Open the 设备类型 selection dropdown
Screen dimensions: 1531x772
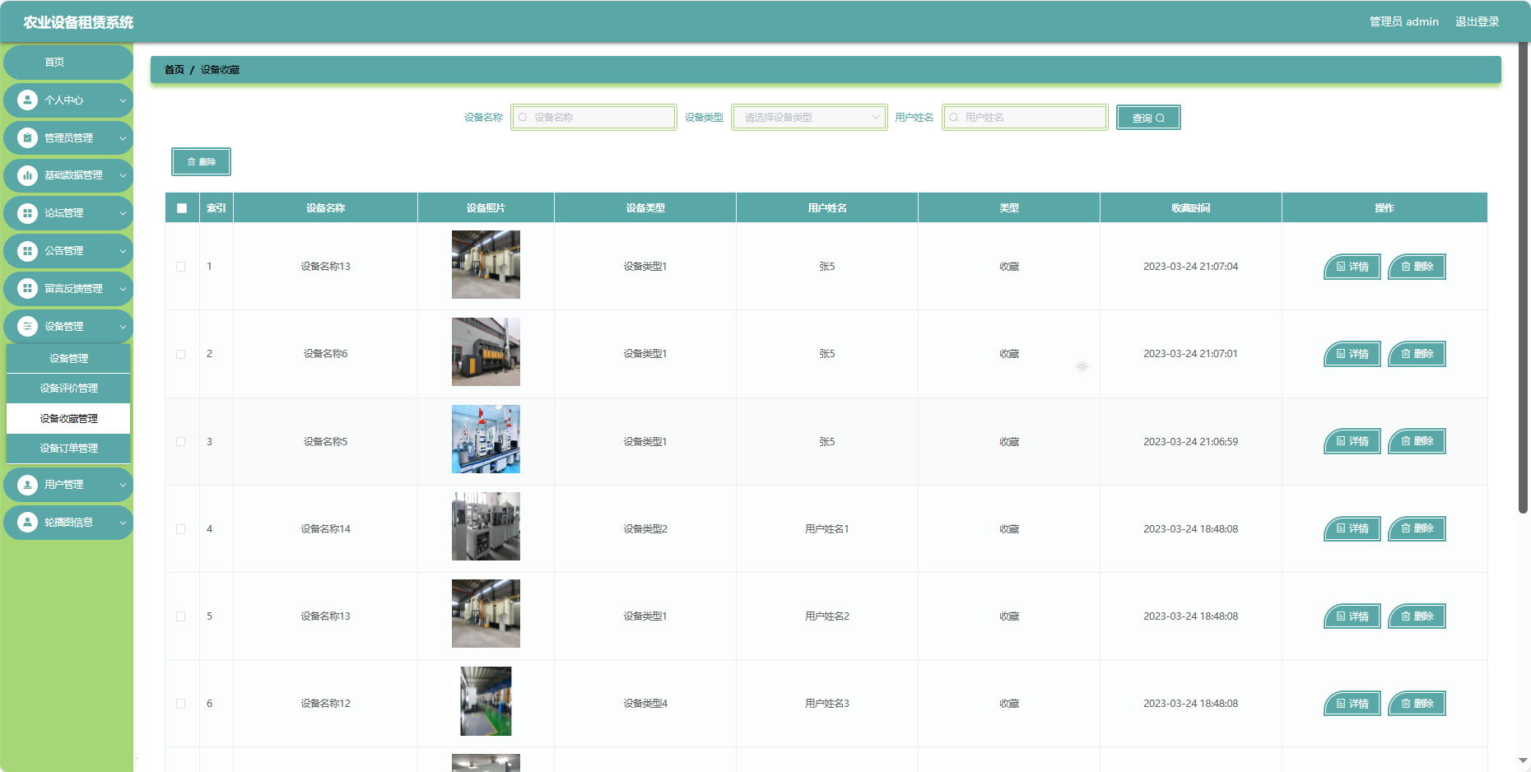(809, 118)
